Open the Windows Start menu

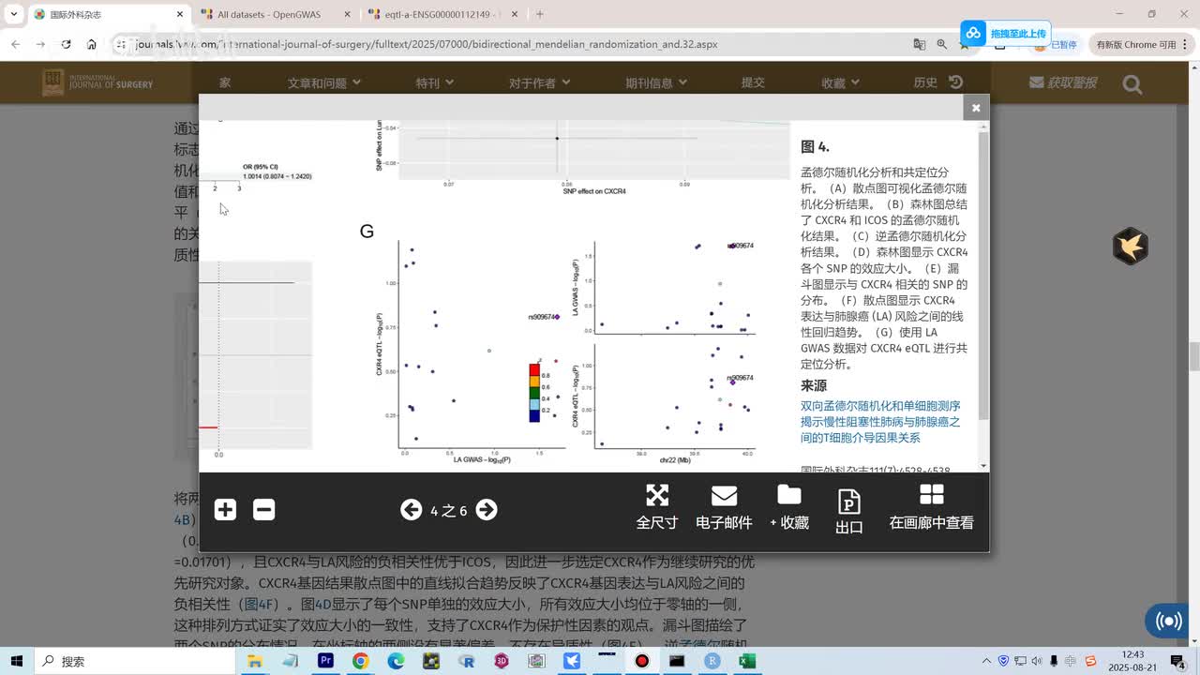[x=18, y=661]
